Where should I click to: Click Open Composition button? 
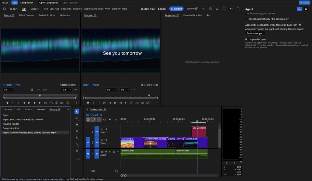[49, 3]
